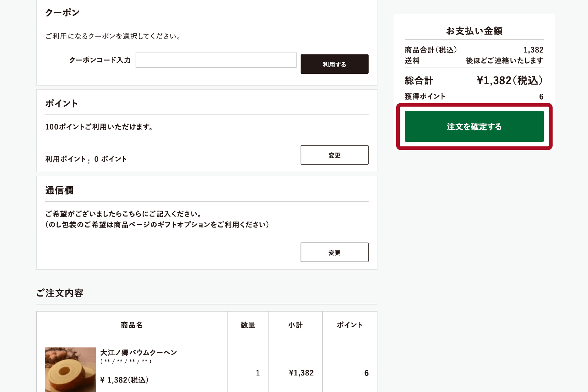
Task: Select the 小計 column header
Action: click(x=295, y=325)
